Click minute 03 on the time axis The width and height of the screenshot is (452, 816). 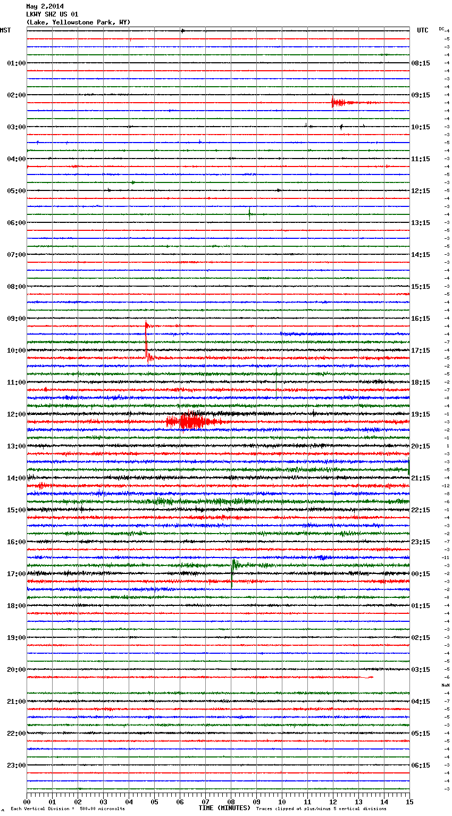pyautogui.click(x=104, y=802)
